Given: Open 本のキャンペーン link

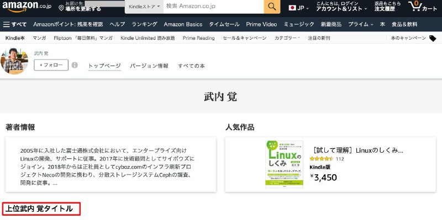Looking at the screenshot, I should point(408,38).
